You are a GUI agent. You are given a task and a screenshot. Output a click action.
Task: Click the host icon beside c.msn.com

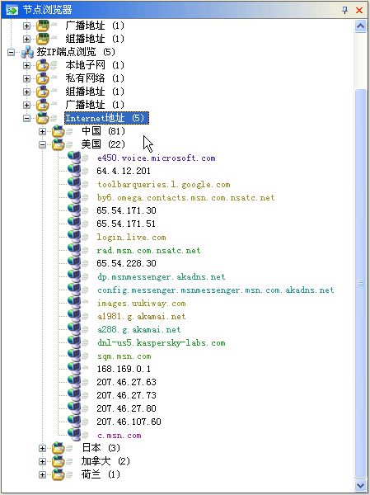[74, 435]
